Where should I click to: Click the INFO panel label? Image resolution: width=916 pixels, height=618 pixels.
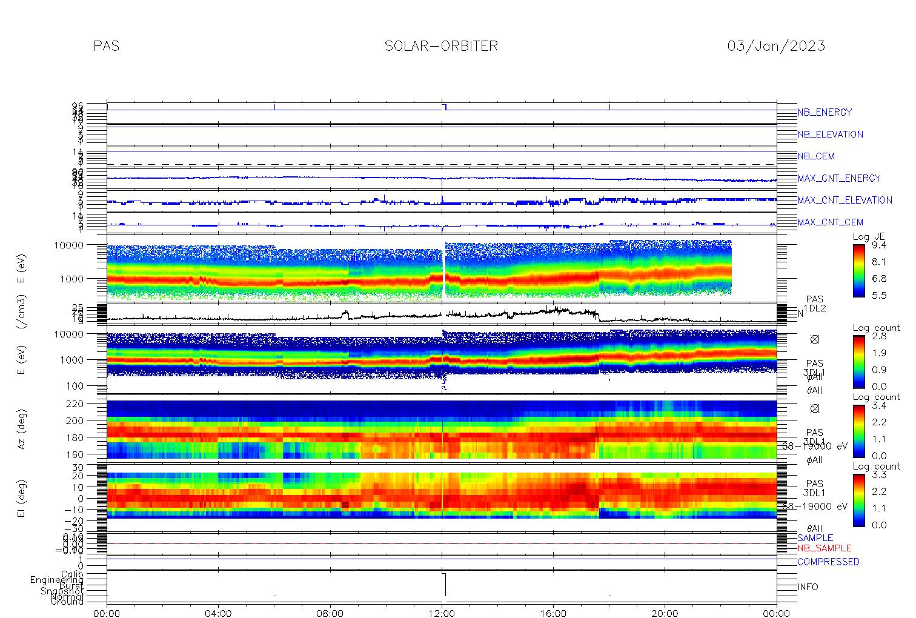808,587
